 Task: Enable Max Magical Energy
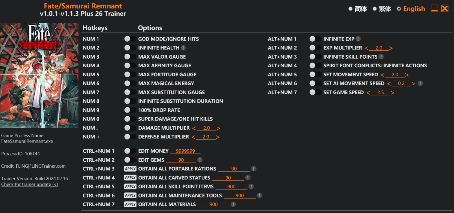(x=130, y=83)
